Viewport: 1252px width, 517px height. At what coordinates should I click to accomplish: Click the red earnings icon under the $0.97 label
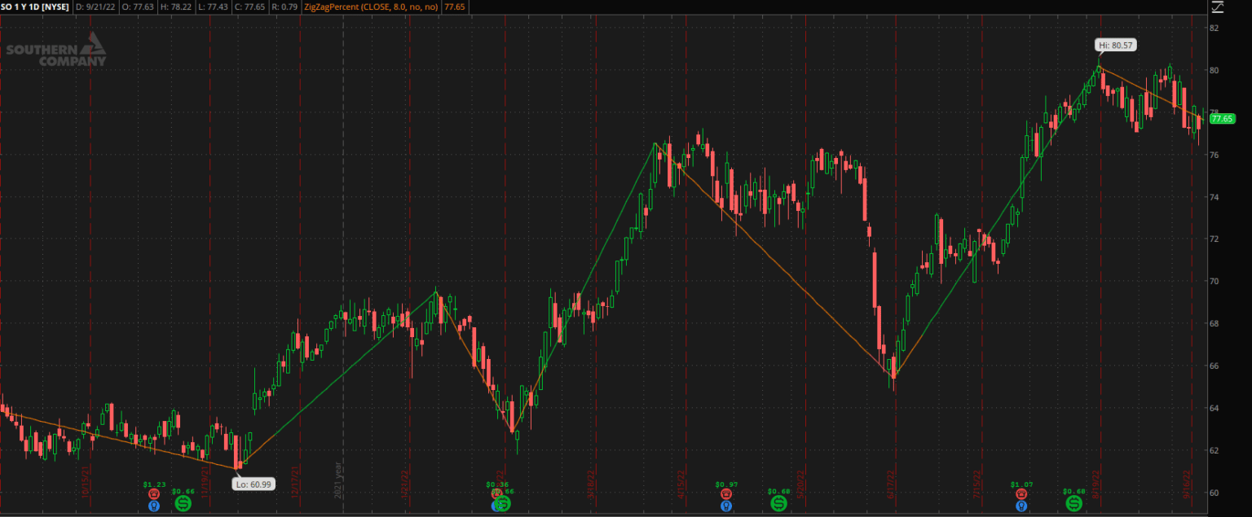tap(725, 493)
